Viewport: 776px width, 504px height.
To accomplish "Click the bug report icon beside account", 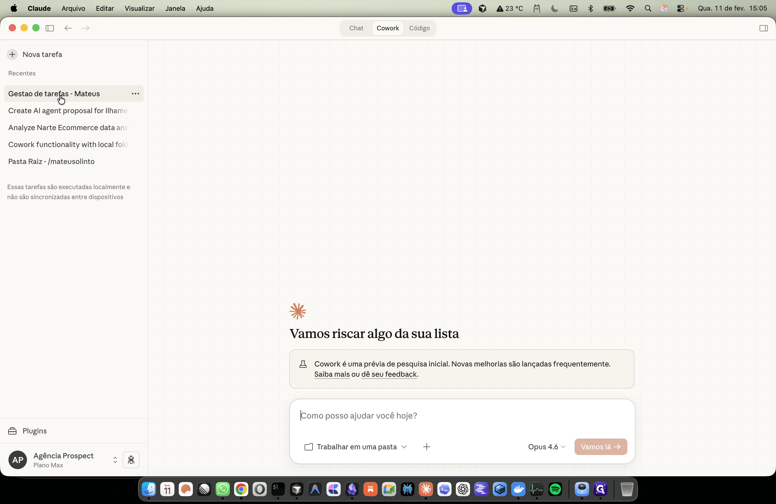I will [x=131, y=460].
